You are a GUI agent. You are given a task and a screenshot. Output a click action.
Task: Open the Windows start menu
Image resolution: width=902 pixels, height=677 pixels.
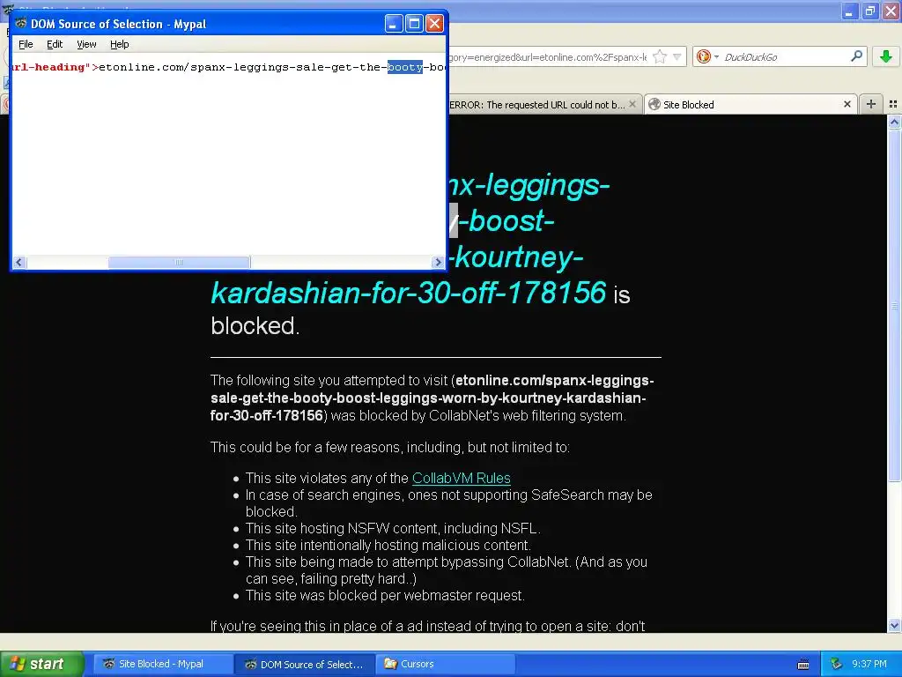click(x=41, y=664)
